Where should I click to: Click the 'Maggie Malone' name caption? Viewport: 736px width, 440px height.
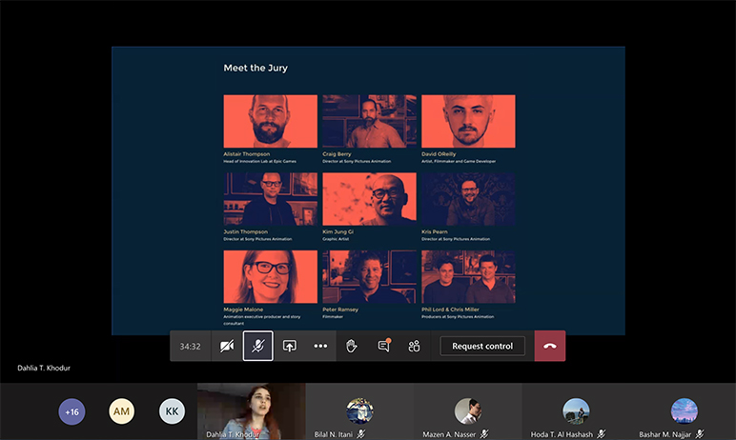(x=243, y=310)
